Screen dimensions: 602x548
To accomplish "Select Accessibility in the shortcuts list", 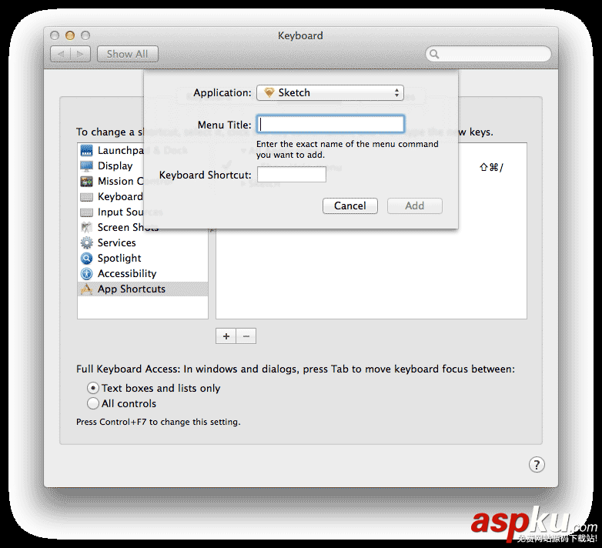I will click(143, 274).
